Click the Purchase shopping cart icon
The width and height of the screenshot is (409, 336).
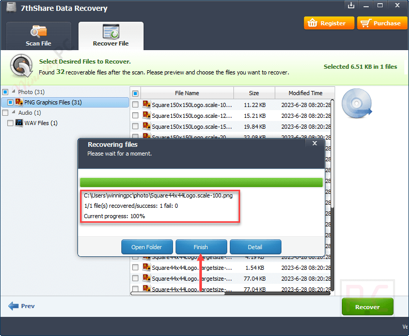pyautogui.click(x=366, y=23)
